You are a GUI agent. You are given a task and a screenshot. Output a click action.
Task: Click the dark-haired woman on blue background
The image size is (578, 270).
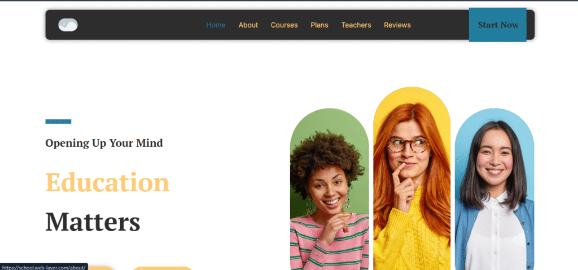[x=494, y=189]
